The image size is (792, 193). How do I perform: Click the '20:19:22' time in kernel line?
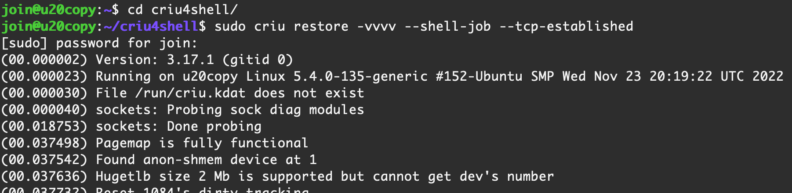point(681,76)
